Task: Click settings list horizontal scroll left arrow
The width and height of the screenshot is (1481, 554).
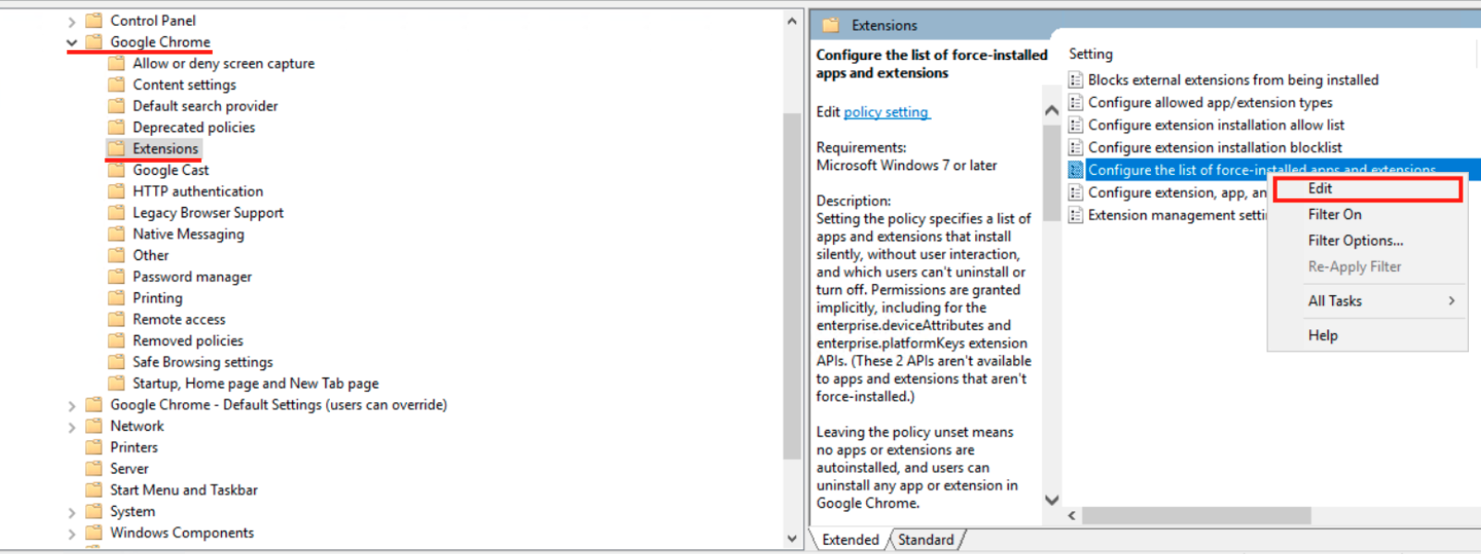Action: [1071, 515]
